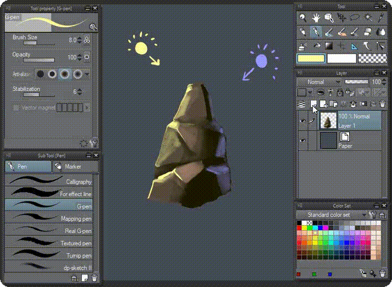Screen dimensions: 392x287
Task: Switch to the Marker sub tool tab
Action: click(x=76, y=166)
